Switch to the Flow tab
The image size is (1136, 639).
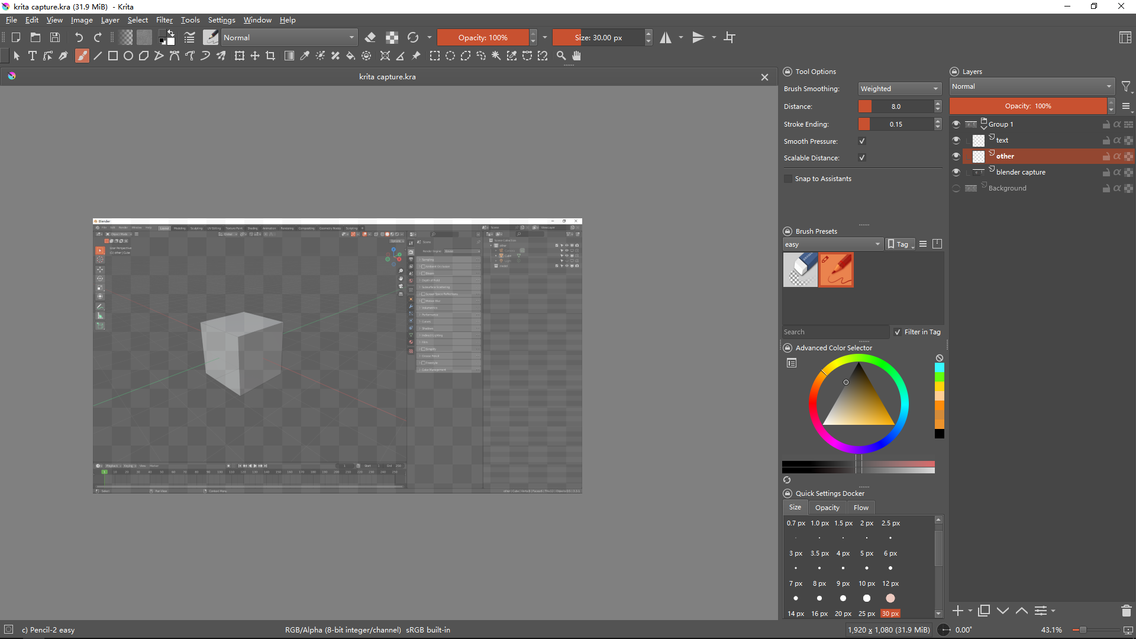pos(861,508)
